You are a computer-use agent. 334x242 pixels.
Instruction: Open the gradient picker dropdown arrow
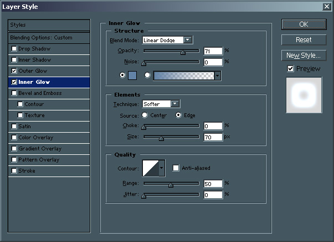218,75
